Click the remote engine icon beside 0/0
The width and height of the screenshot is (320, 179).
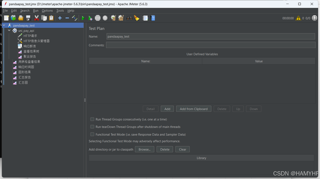coord(314,18)
